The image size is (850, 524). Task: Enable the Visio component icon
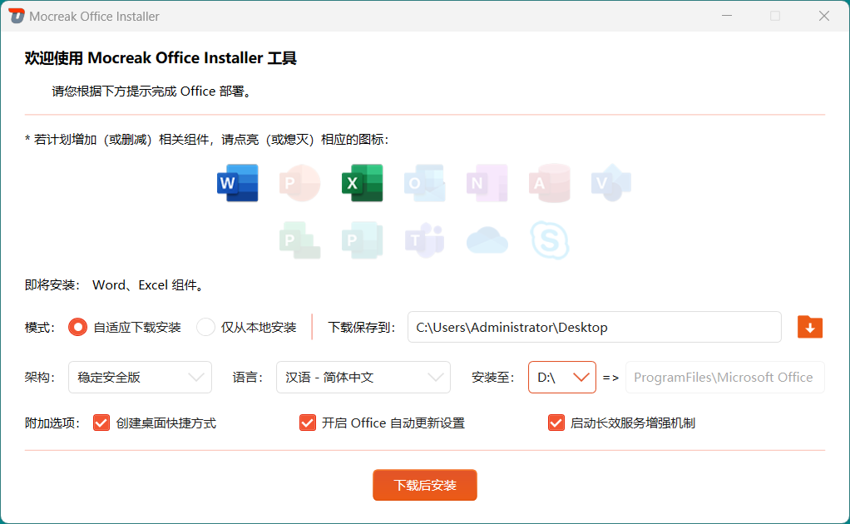[611, 183]
